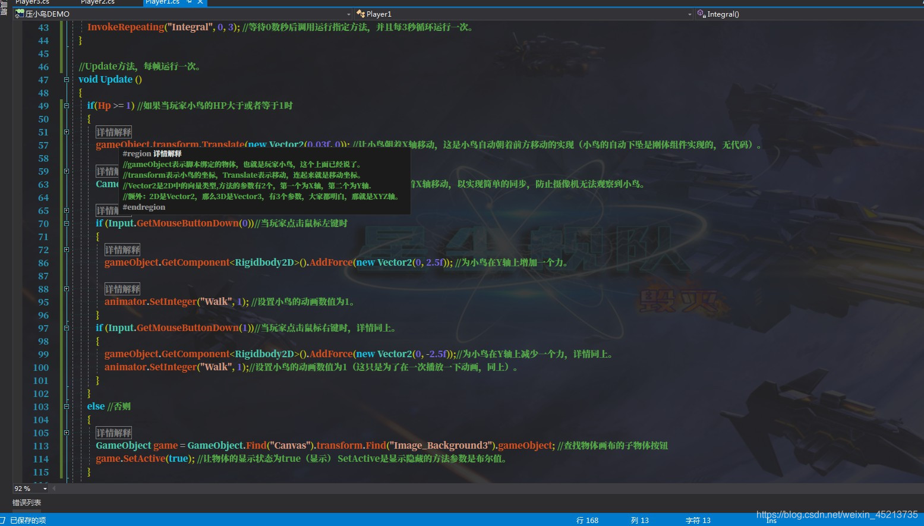Click the 详情解释 region box on line 72
The width and height of the screenshot is (924, 526).
pos(122,250)
